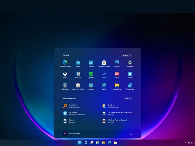Open File Explorer in the pinned grid
195x146 pixels.
117,87
